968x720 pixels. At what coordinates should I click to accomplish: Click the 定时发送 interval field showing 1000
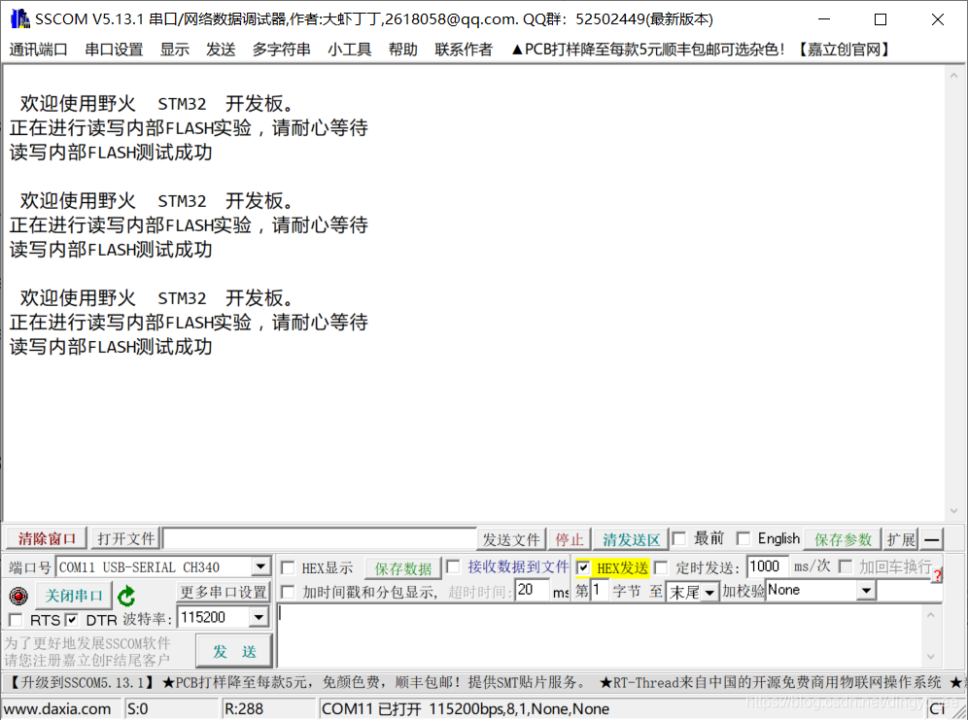pos(768,566)
